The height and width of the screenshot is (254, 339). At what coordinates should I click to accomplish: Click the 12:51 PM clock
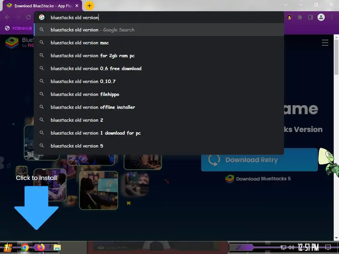click(308, 247)
